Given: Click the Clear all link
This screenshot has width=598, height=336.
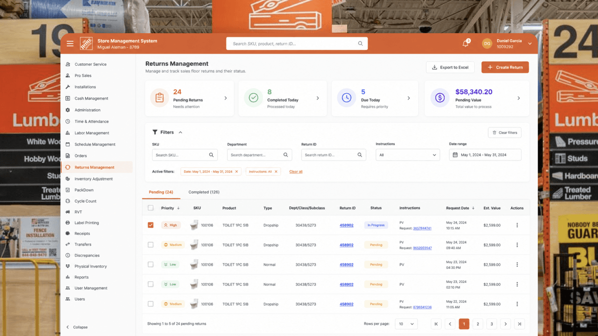Looking at the screenshot, I should click(296, 172).
